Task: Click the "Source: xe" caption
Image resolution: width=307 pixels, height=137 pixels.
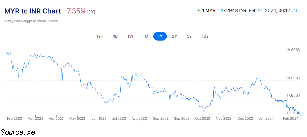Action: coord(18,132)
